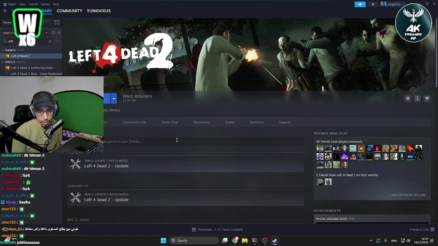The image size is (438, 246).
Task: Open first Left 4 Dead 2 - Update news
Action: click(x=185, y=164)
